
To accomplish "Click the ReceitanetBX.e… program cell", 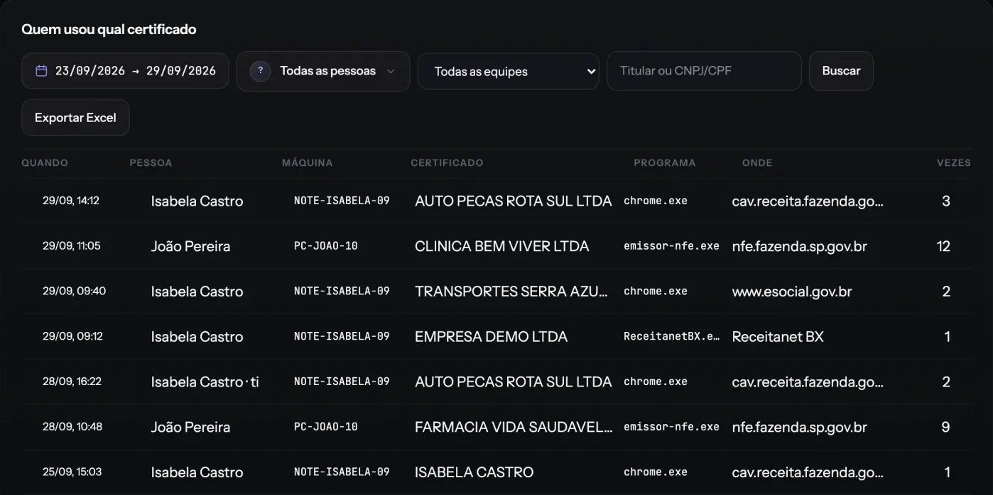I will click(x=672, y=336).
